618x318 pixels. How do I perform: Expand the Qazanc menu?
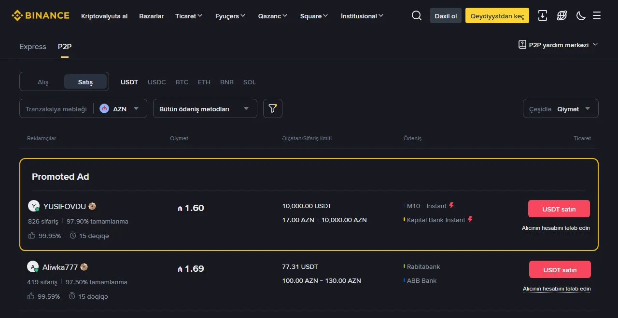(x=273, y=16)
